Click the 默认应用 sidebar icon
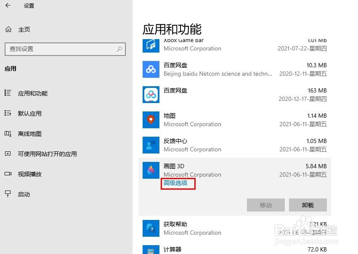This screenshot has width=358, height=254. point(8,113)
